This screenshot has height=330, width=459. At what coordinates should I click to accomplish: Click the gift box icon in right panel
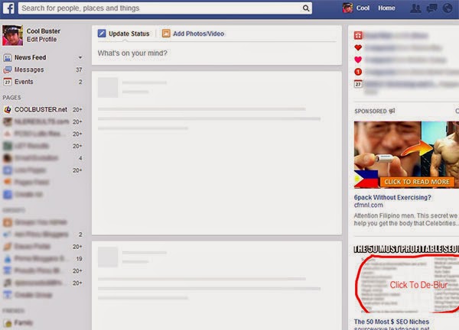tap(358, 35)
